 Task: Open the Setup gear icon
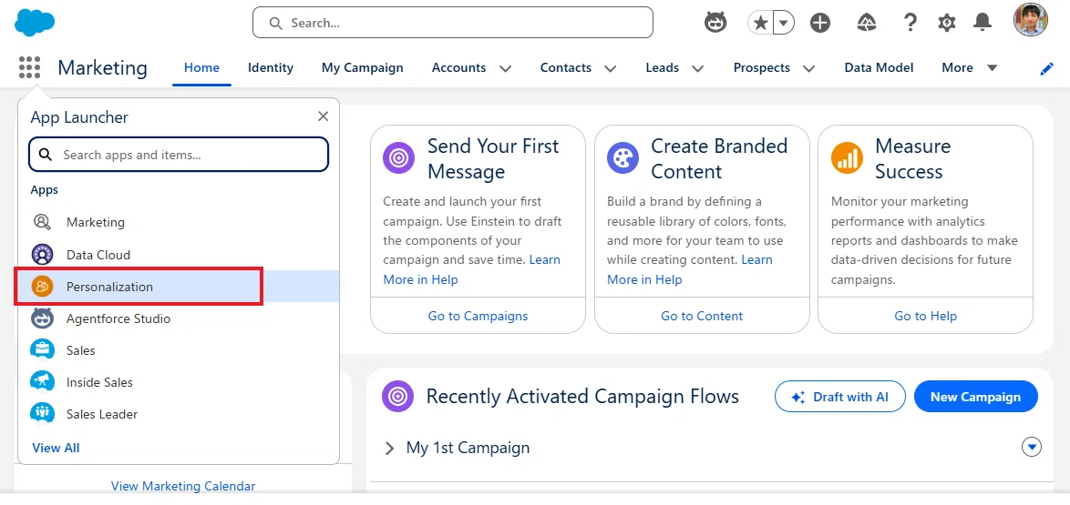pyautogui.click(x=946, y=23)
